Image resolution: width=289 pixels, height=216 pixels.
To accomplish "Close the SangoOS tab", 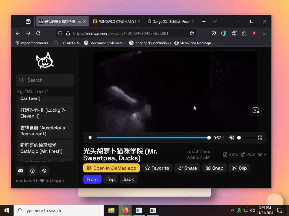I will tap(193, 21).
